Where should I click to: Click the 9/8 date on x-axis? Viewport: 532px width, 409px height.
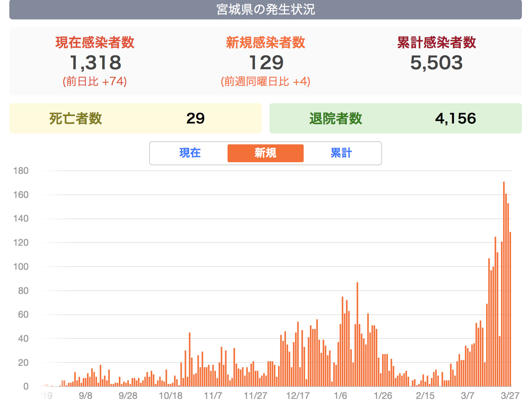(x=85, y=395)
